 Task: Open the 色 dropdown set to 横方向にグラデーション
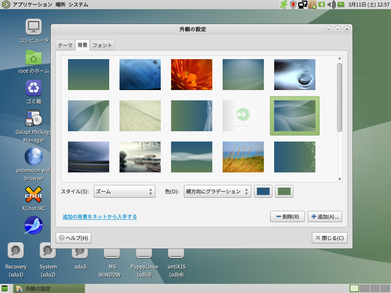[217, 192]
